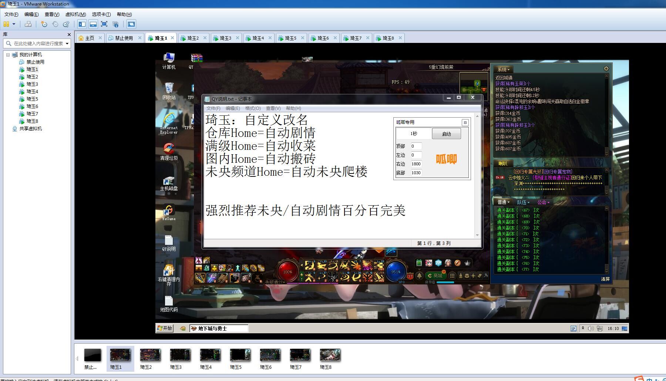Open Notepad's 编辑(E) menu
This screenshot has width=666, height=381.
pos(233,108)
